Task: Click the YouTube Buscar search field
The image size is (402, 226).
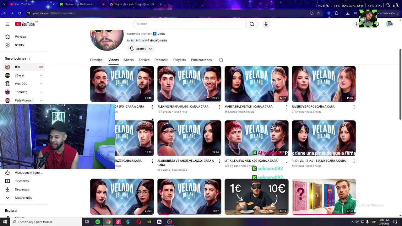Action: (x=189, y=24)
